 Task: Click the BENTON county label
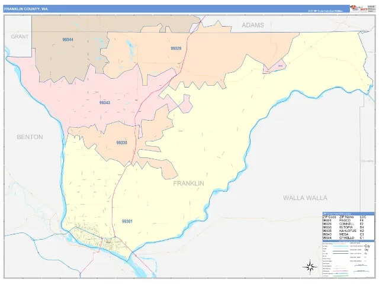tap(30, 137)
